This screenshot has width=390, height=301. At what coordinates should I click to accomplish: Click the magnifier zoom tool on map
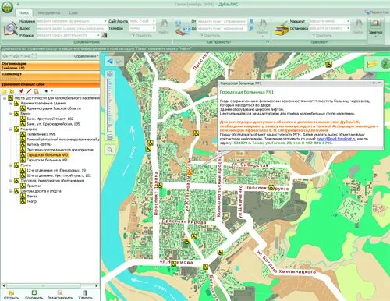point(110,150)
